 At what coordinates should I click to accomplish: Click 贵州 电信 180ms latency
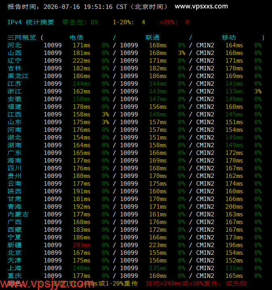(82, 176)
